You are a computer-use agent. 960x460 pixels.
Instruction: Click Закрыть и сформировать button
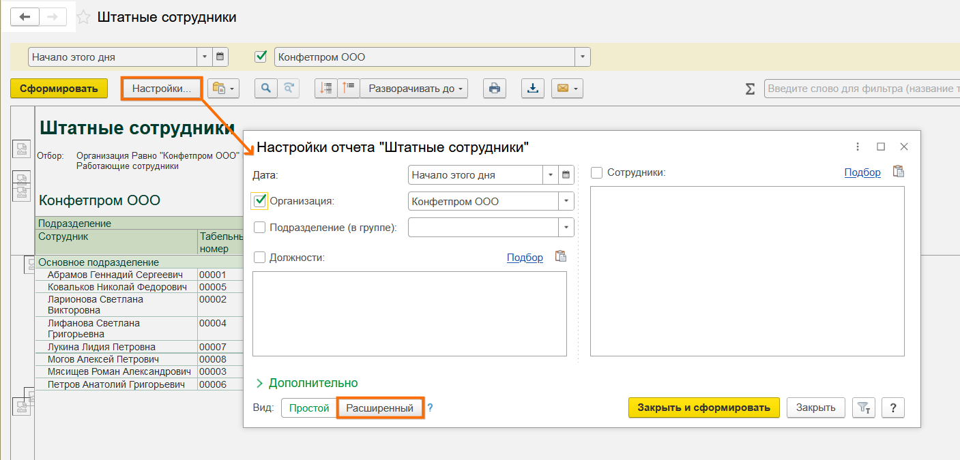tap(704, 408)
